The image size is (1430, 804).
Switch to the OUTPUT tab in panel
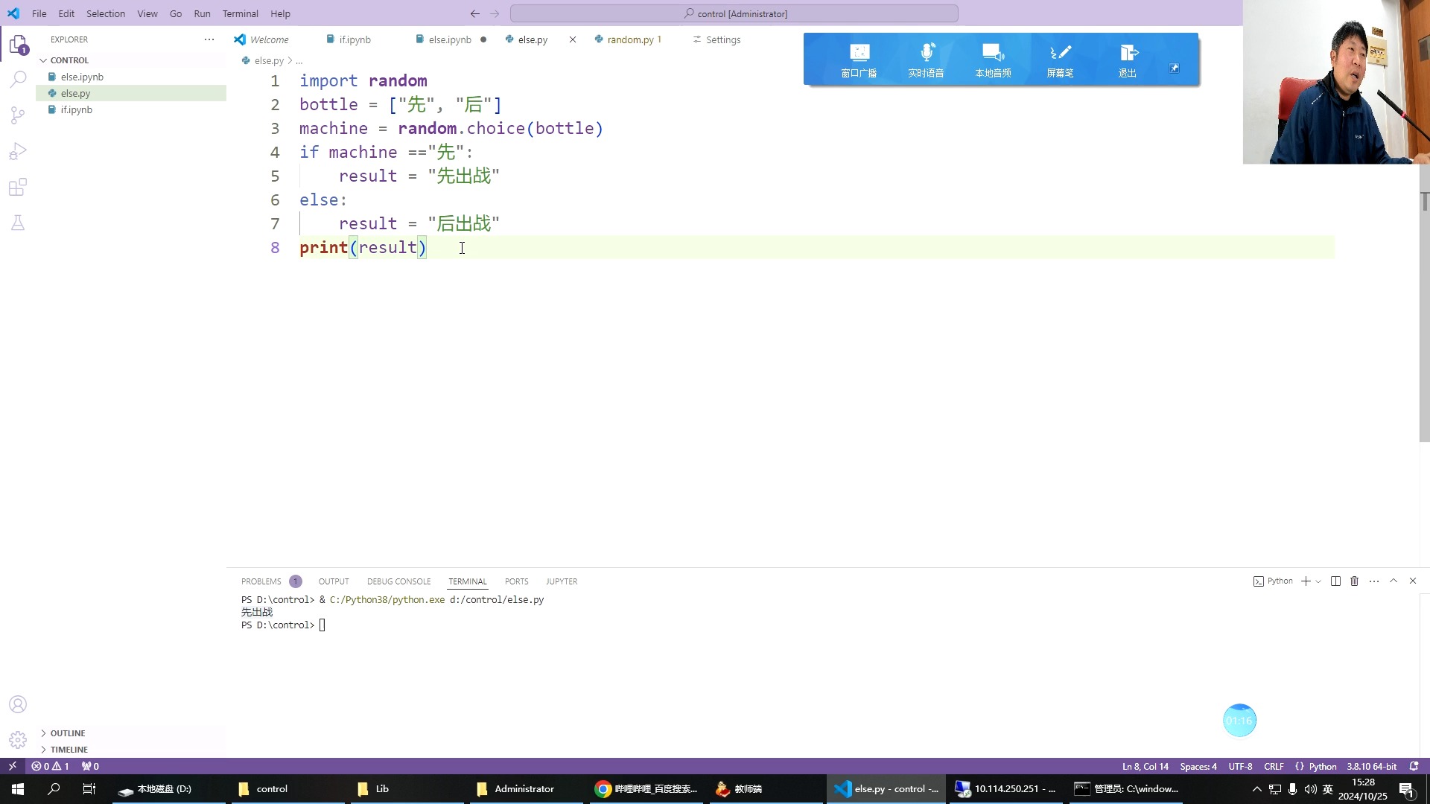333,581
